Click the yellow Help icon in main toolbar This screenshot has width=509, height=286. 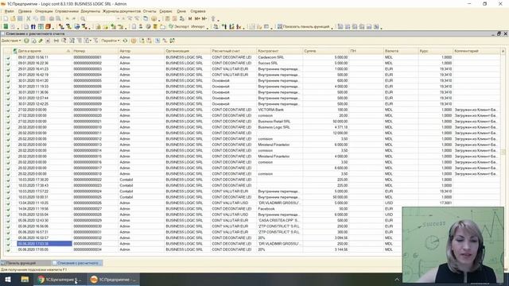click(153, 19)
